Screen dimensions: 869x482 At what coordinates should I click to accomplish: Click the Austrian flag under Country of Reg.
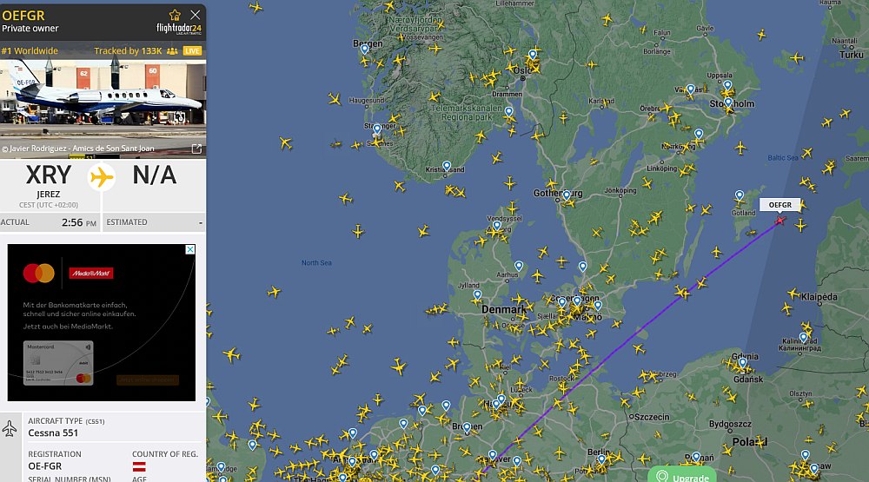[139, 466]
